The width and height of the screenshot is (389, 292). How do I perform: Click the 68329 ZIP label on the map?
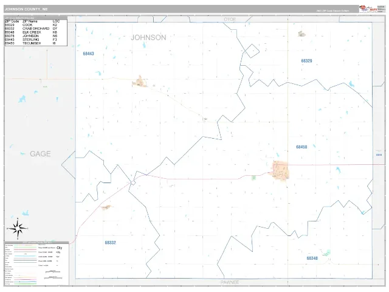pos(306,61)
